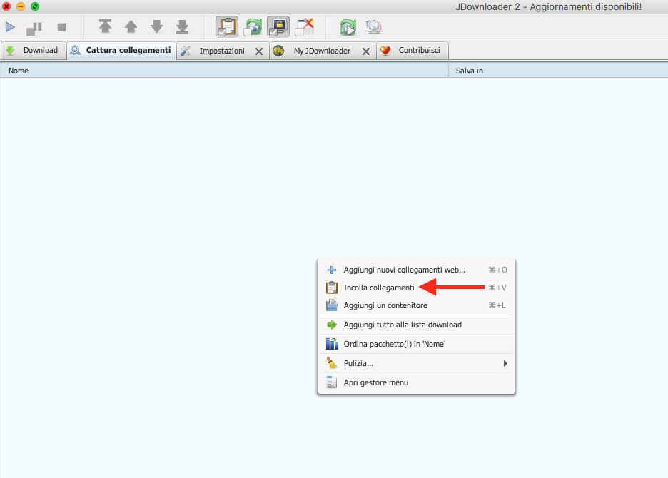This screenshot has width=668, height=478.
Task: Select Aggiungi tutto alla lista download
Action: pos(416,325)
